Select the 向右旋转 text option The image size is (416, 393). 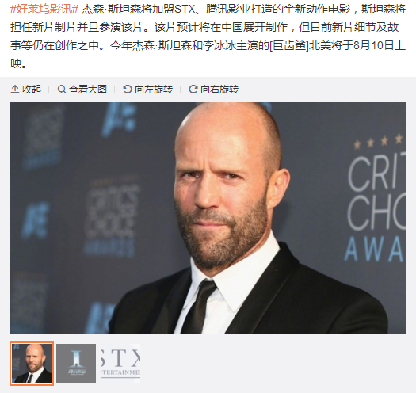pyautogui.click(x=219, y=90)
